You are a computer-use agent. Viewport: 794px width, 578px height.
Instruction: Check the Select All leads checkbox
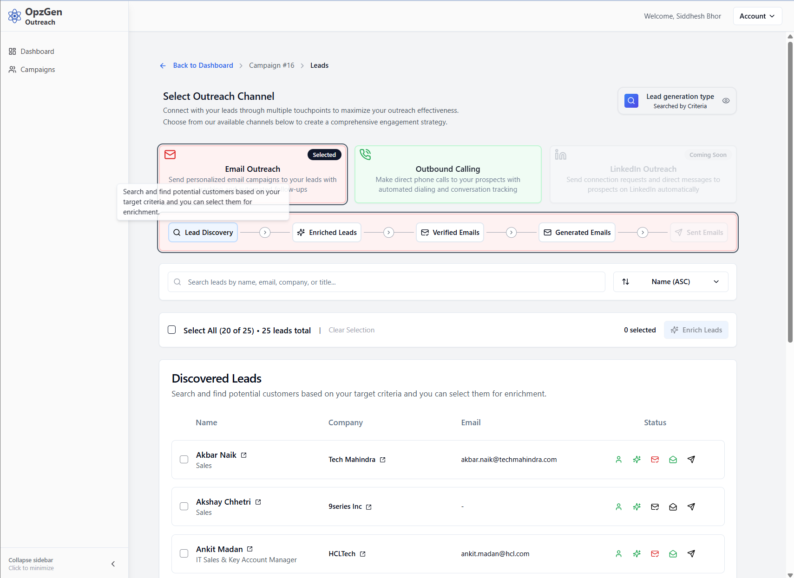[x=172, y=330]
